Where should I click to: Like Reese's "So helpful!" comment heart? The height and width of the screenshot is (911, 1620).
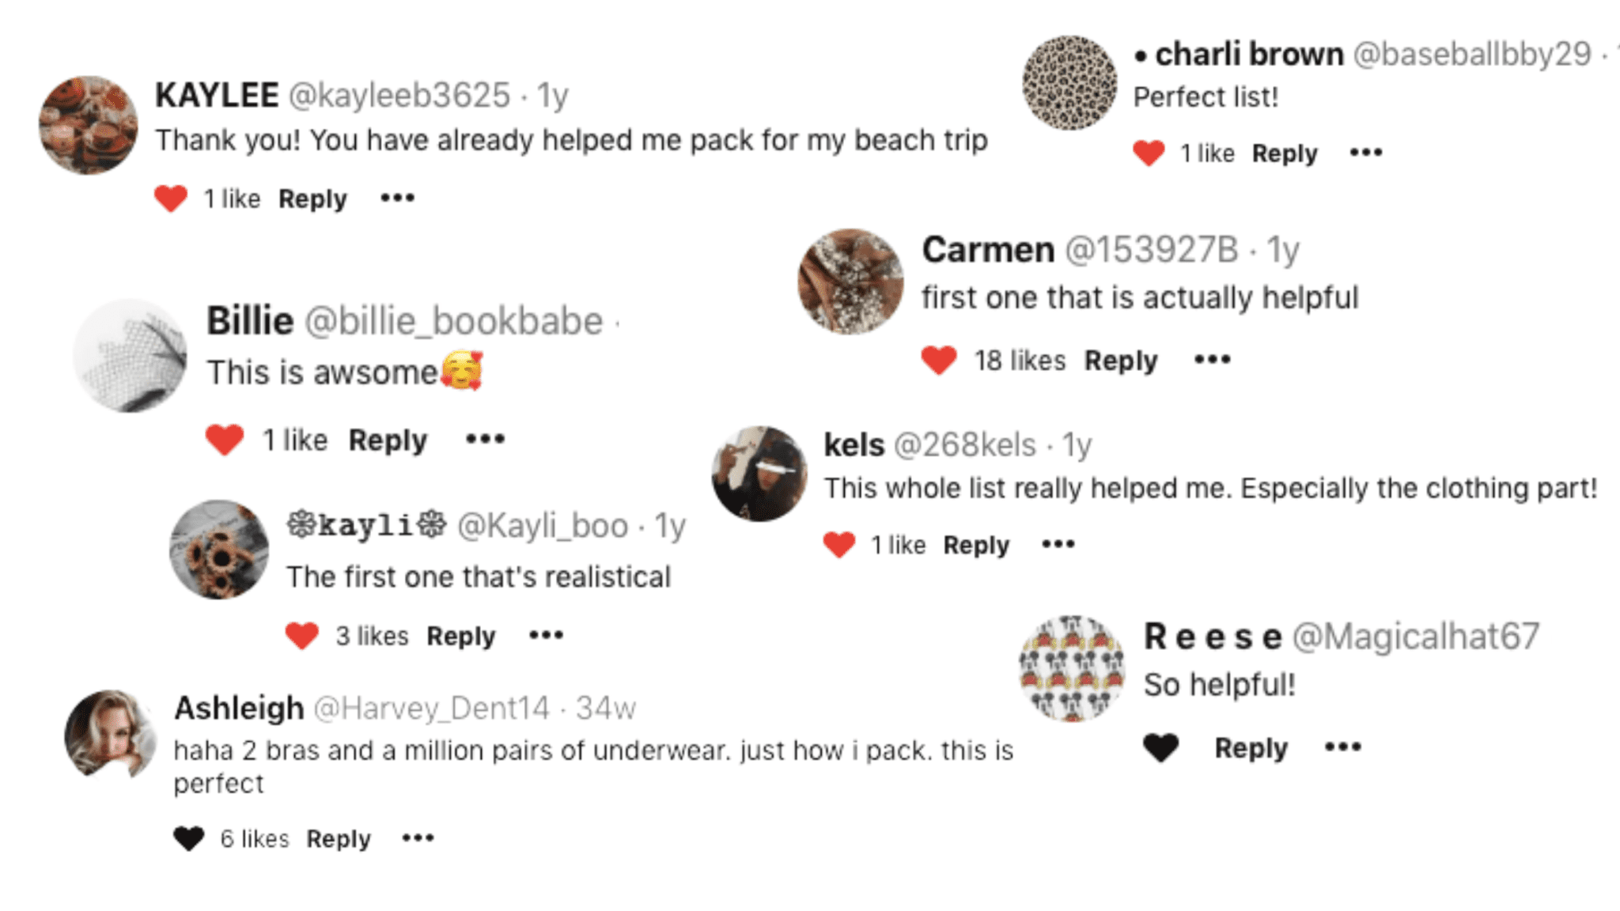pyautogui.click(x=1161, y=747)
